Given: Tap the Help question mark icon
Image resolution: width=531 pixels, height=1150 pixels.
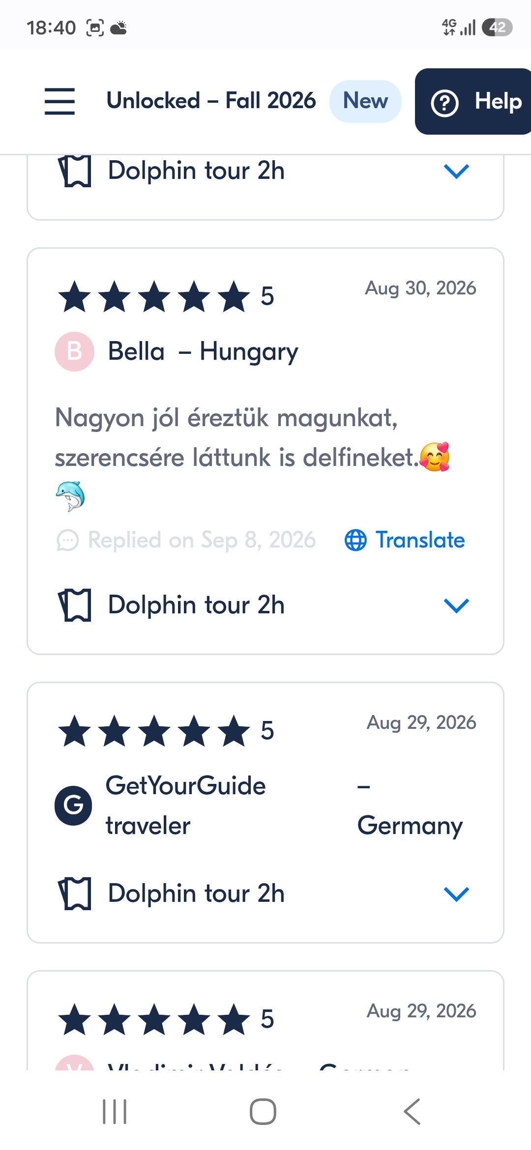Looking at the screenshot, I should tap(444, 103).
